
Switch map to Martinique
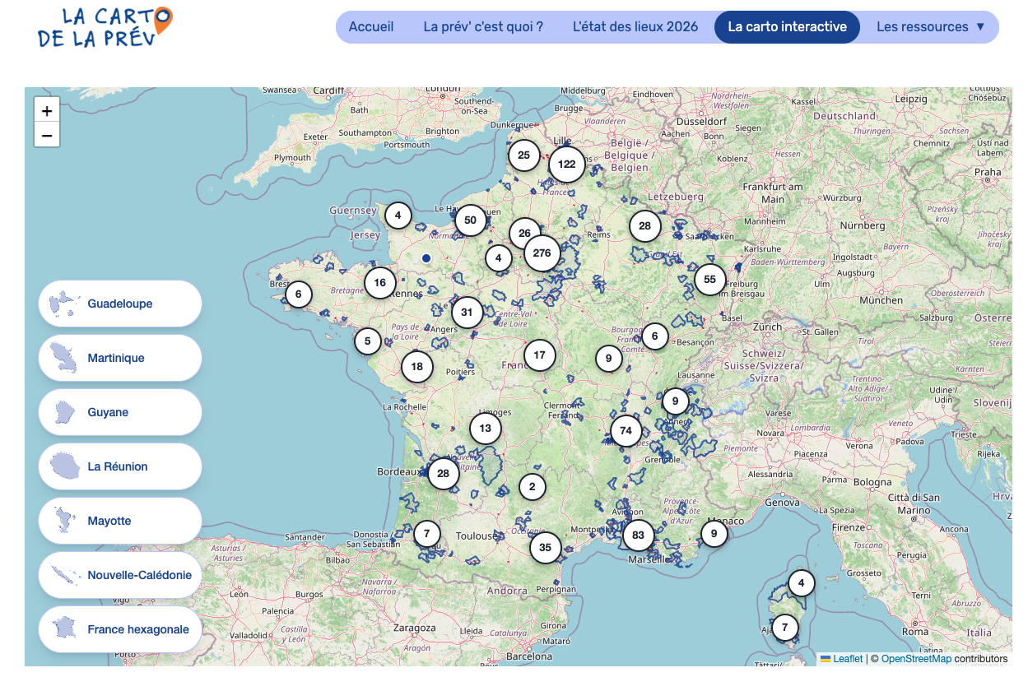click(x=120, y=358)
